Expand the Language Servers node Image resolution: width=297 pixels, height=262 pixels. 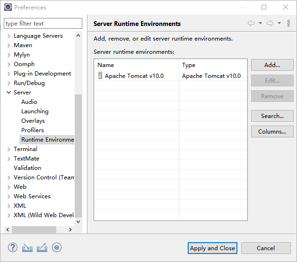(x=9, y=36)
